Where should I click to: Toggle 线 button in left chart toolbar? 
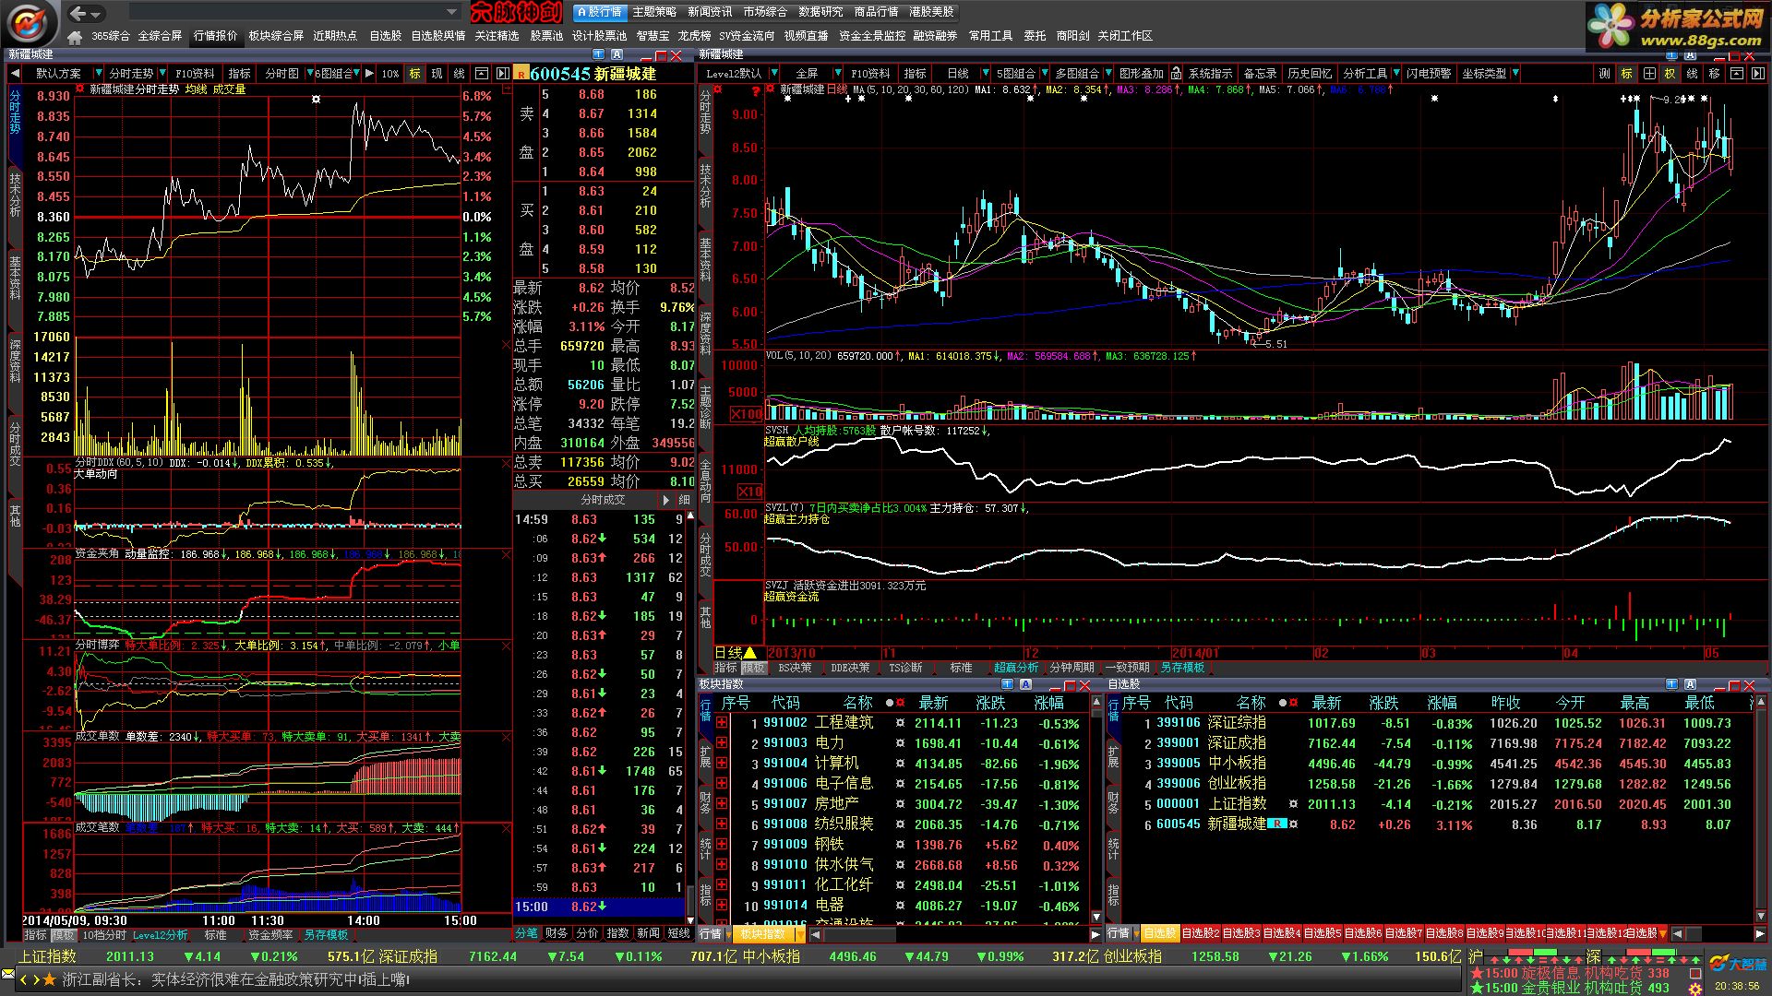459,74
